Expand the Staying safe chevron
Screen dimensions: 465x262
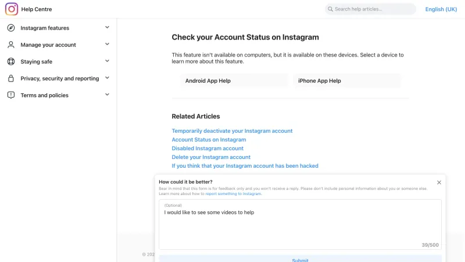(107, 61)
